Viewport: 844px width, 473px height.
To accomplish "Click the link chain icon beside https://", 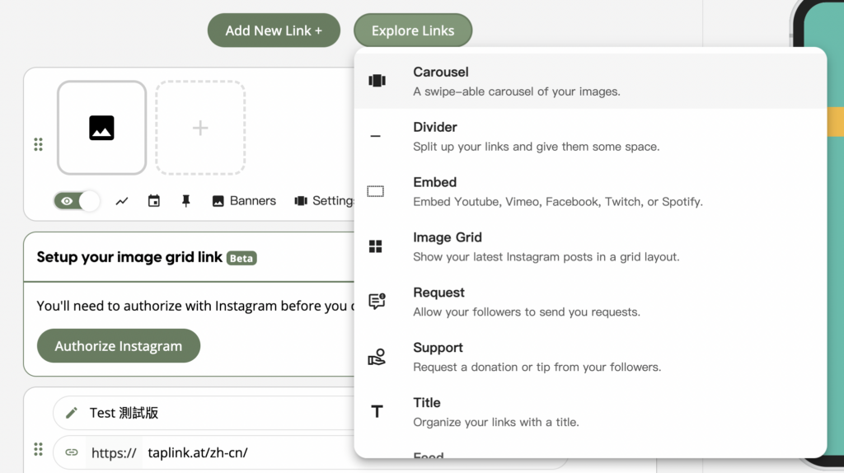I will [x=72, y=452].
